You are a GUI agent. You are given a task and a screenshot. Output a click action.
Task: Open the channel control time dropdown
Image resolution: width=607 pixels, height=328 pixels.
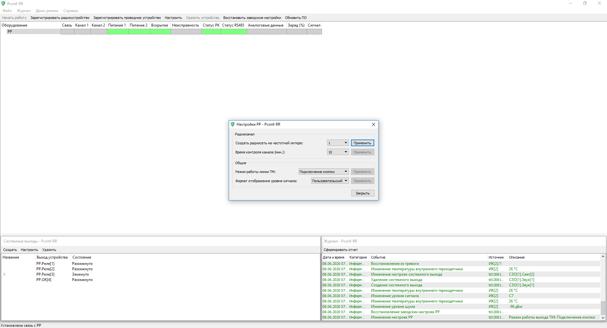(x=338, y=152)
